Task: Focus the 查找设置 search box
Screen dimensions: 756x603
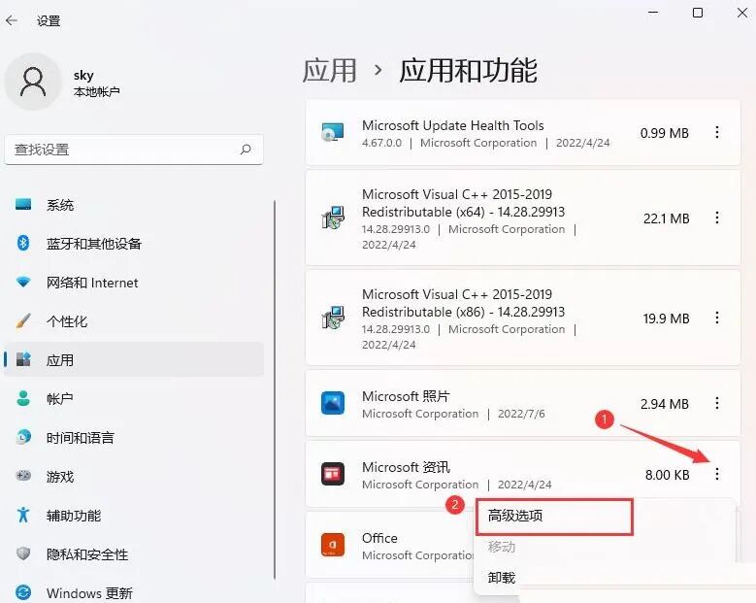Action: click(134, 150)
